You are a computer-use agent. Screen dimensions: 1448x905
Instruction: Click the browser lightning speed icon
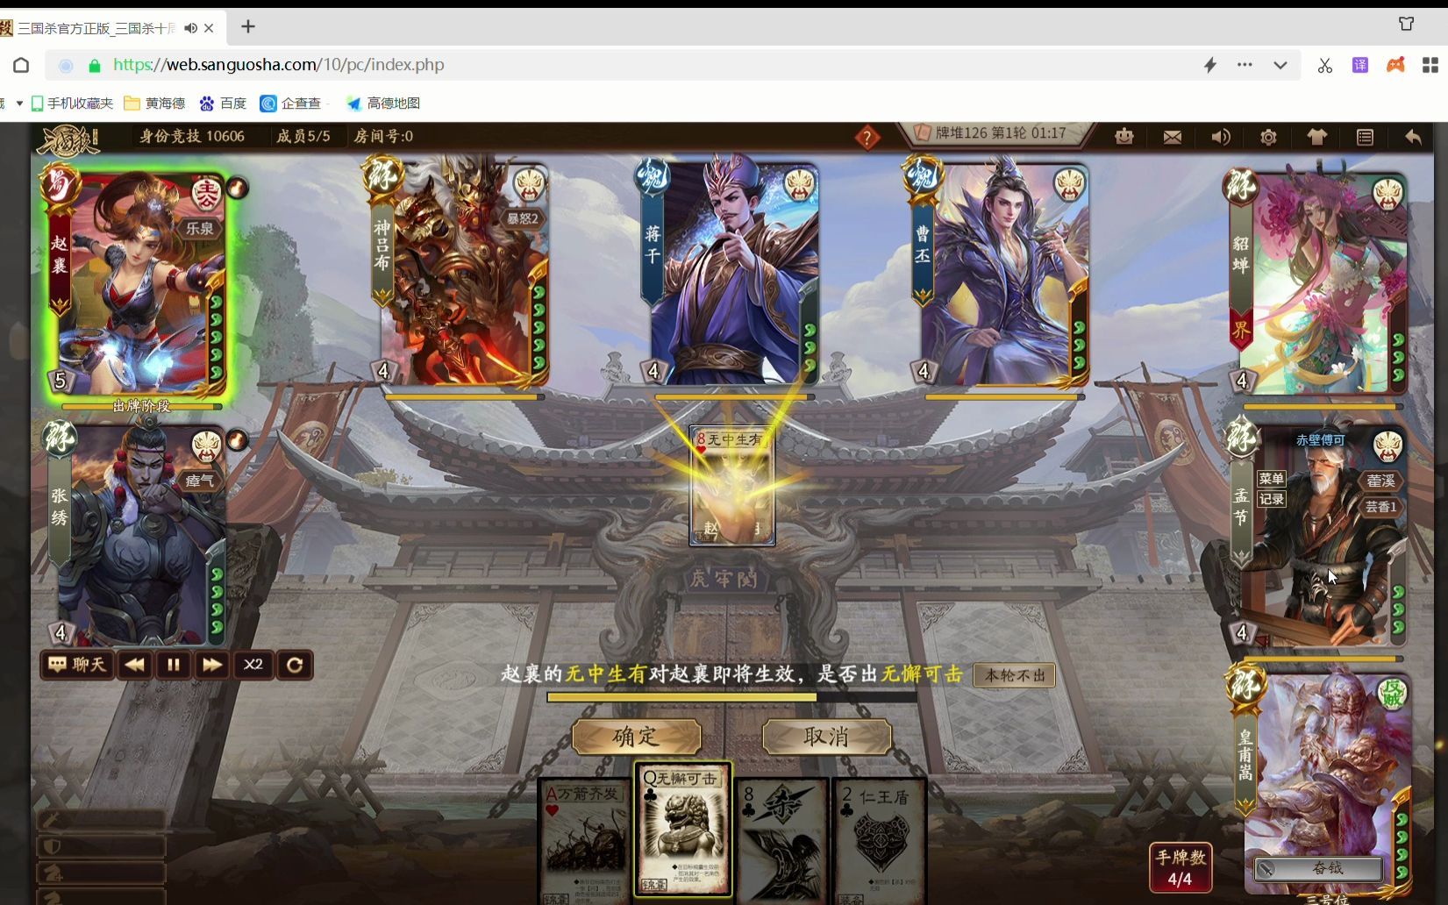pos(1210,65)
